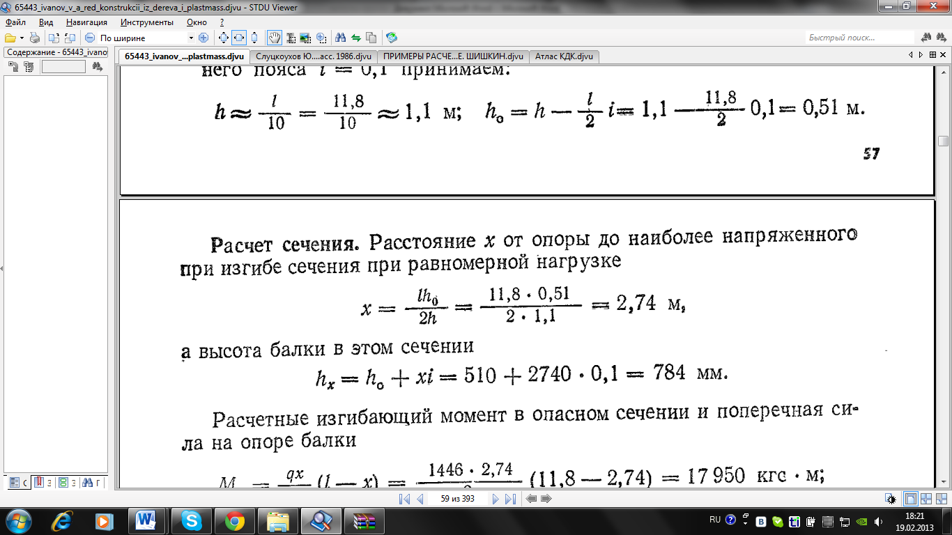The image size is (952, 535).
Task: Select facing pages layout mode
Action: (x=926, y=499)
